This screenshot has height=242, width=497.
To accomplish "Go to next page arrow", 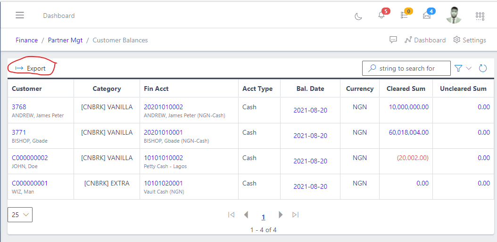I will [x=280, y=215].
